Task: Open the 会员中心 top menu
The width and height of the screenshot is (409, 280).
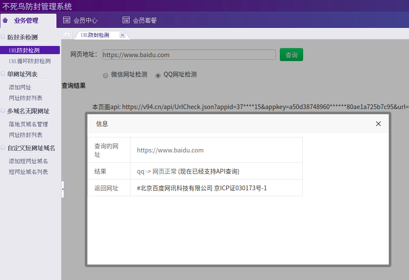Action: pyautogui.click(x=85, y=20)
